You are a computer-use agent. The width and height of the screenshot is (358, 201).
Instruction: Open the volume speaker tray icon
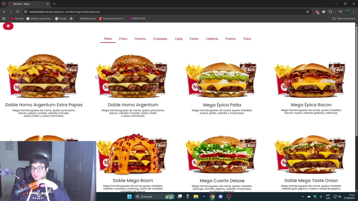pyautogui.click(x=340, y=197)
